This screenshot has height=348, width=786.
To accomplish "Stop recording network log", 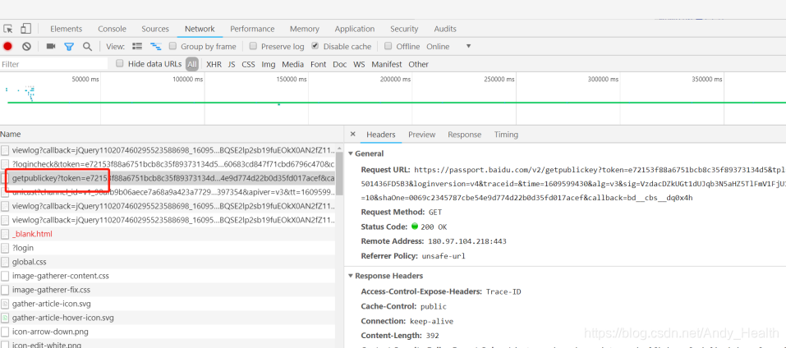I will coord(7,46).
